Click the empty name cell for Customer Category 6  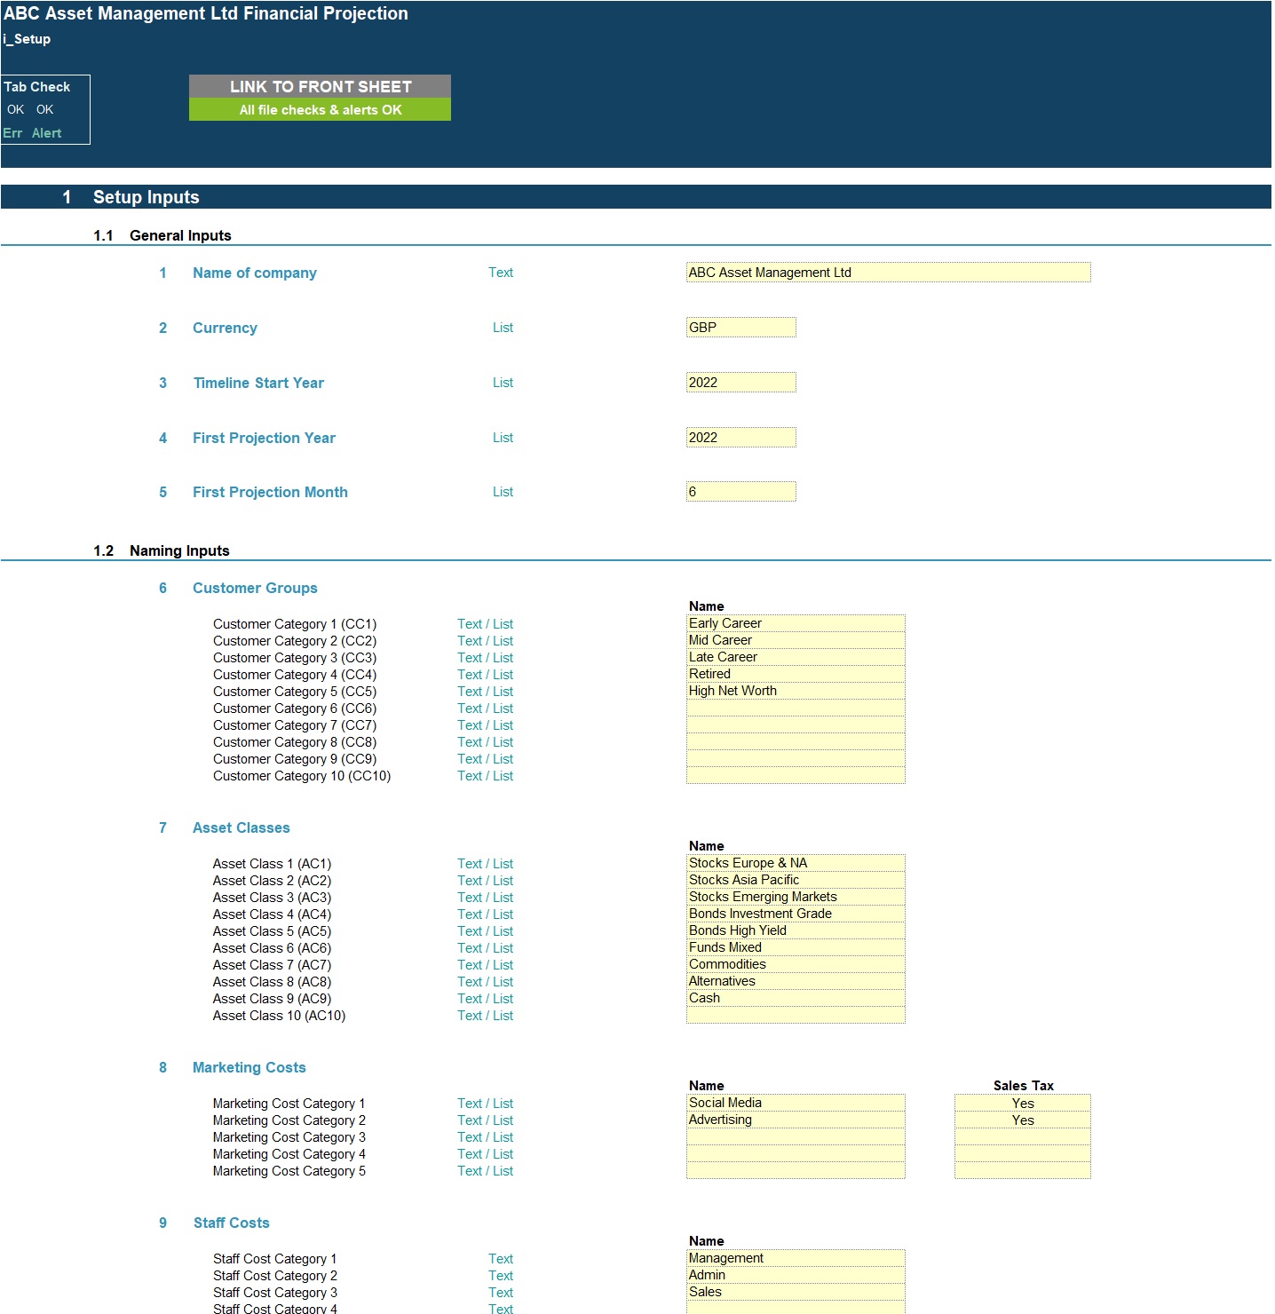coord(796,708)
